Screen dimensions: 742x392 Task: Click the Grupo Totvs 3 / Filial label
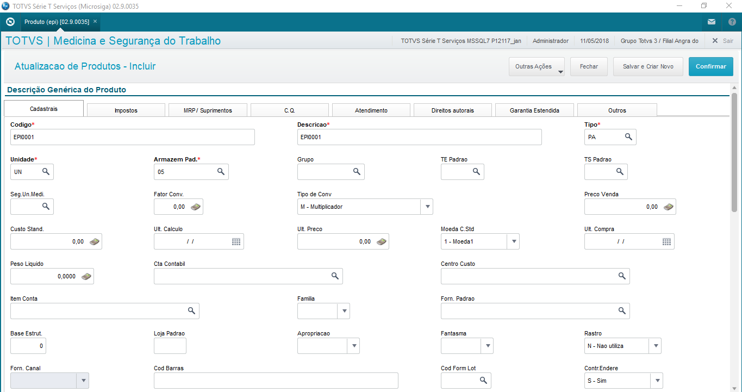[x=659, y=41]
